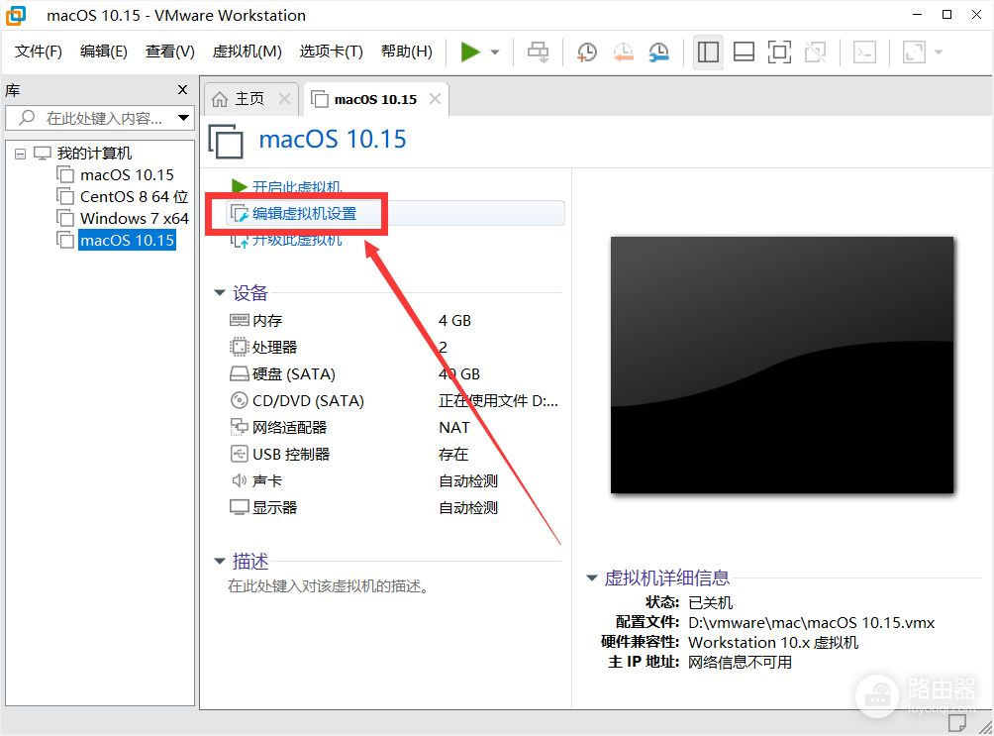
Task: Open the 虚拟机(M) menu
Action: pyautogui.click(x=247, y=52)
